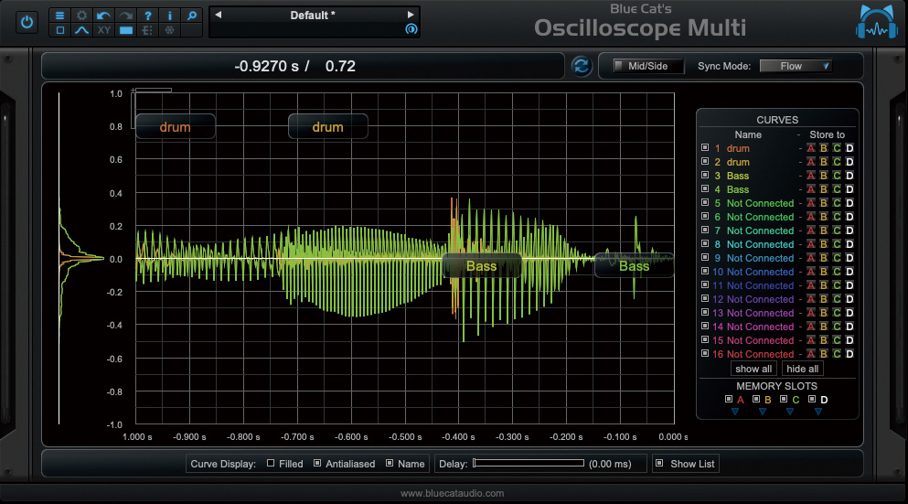
Task: Enable the Filled curve display checkbox
Action: [271, 463]
